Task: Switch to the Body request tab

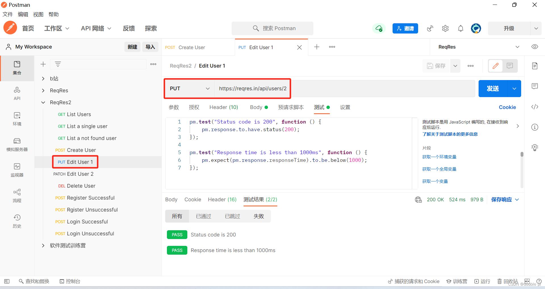Action: tap(259, 107)
